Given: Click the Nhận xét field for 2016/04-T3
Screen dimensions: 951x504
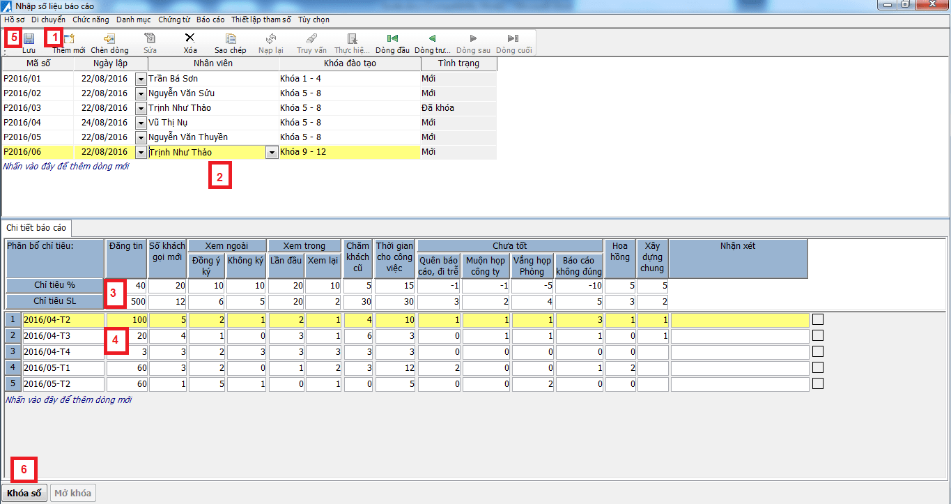Looking at the screenshot, I should pos(740,336).
